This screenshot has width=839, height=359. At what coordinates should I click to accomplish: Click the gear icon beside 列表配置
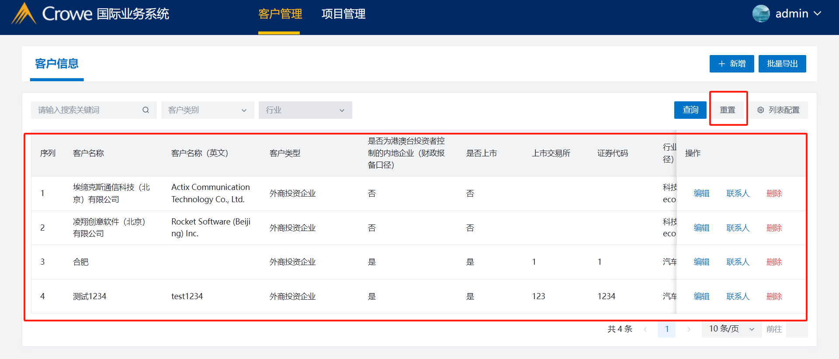(x=761, y=110)
